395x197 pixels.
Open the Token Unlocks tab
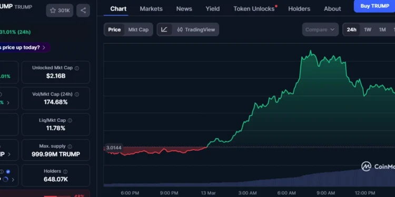tap(254, 9)
